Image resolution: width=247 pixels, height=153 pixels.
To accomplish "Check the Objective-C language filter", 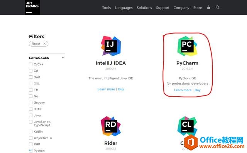I will click(31, 138).
